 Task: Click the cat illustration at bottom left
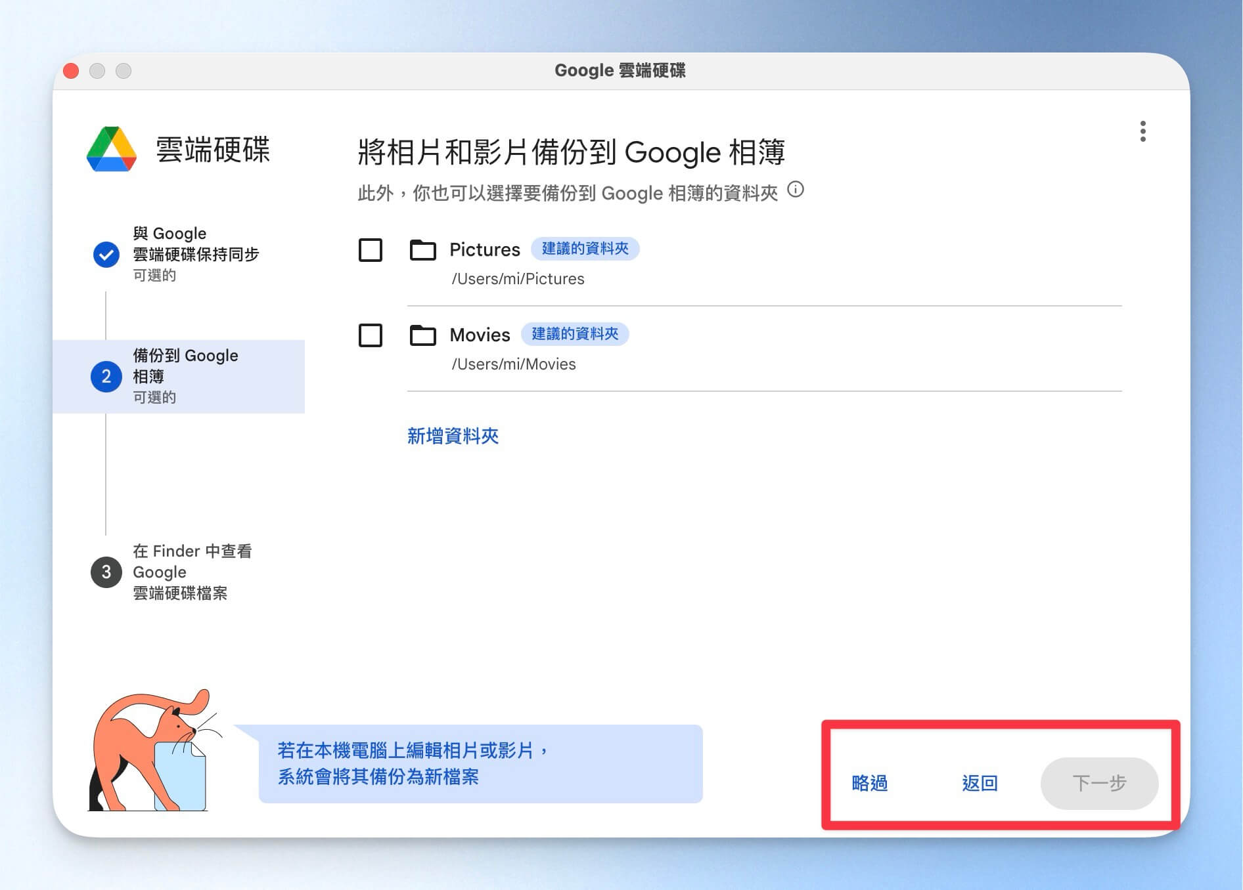(154, 750)
